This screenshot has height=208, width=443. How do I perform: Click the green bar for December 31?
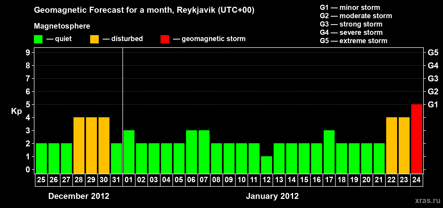tap(116, 158)
